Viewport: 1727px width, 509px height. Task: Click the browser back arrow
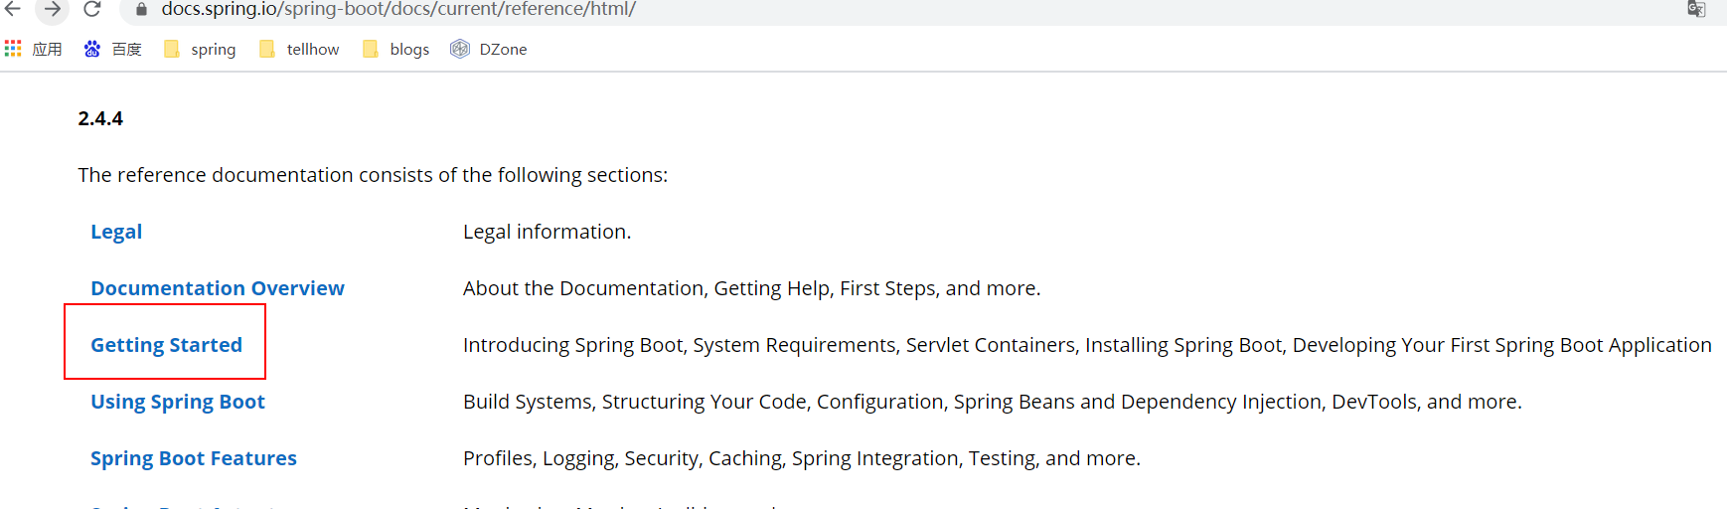click(13, 9)
